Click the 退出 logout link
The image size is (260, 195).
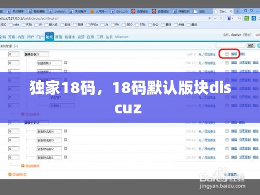pyautogui.click(x=248, y=35)
